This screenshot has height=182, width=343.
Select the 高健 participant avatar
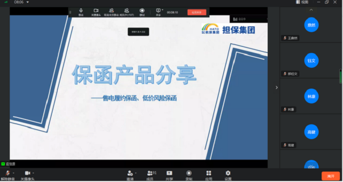click(311, 132)
